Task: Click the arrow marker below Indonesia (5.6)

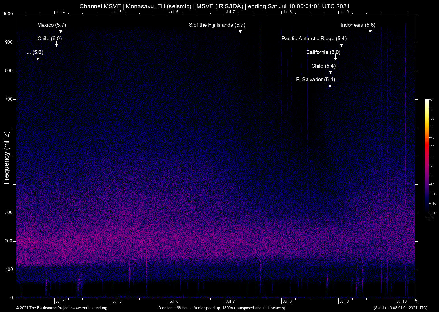Action: click(x=370, y=31)
